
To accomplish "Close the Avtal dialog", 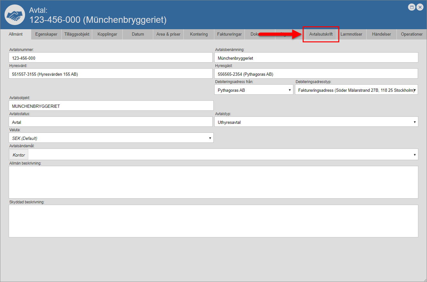I will tap(420, 7).
